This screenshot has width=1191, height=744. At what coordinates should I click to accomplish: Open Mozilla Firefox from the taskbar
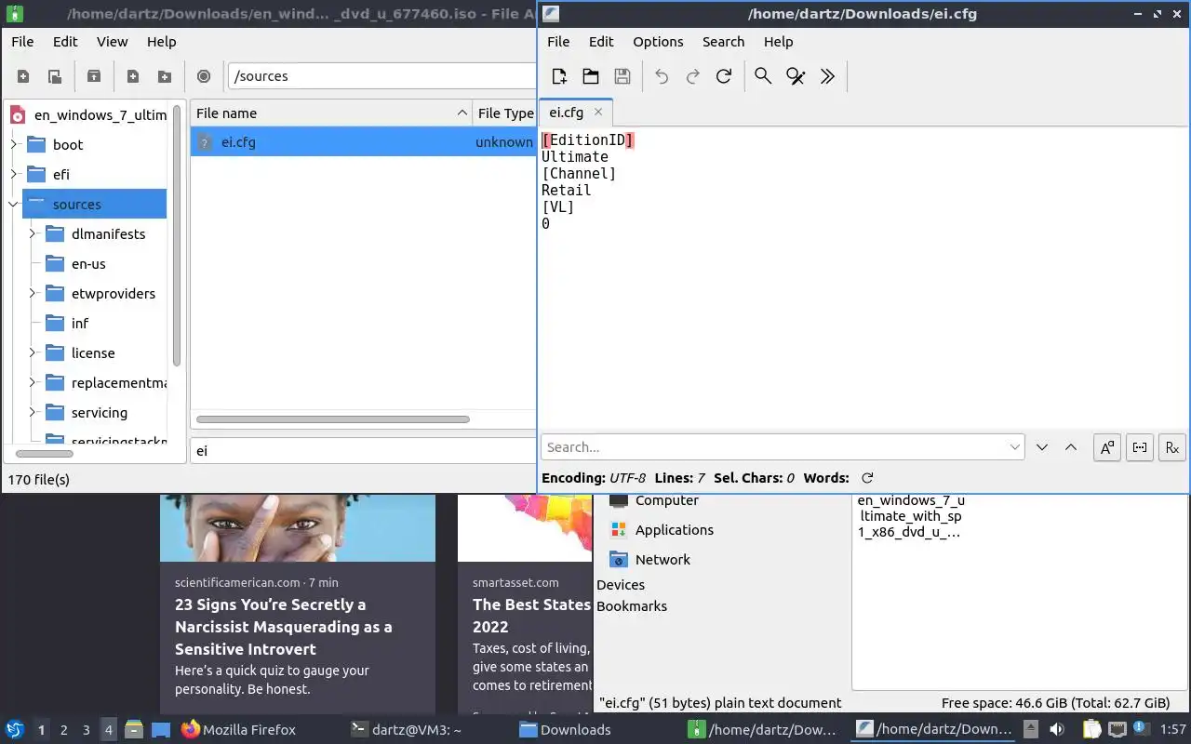(x=238, y=730)
